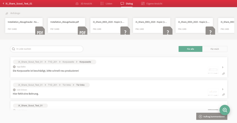This screenshot has width=237, height=123.
Task: Click avatar of Korpusseite comment author
Action: point(14,67)
